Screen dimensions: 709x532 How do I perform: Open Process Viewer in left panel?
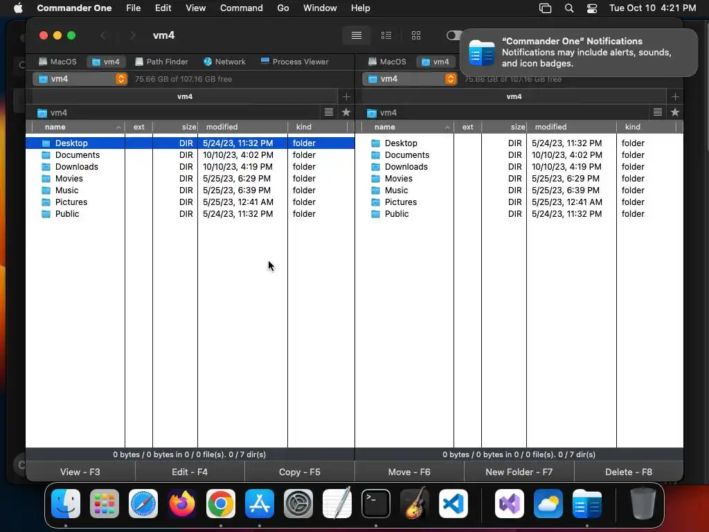295,62
